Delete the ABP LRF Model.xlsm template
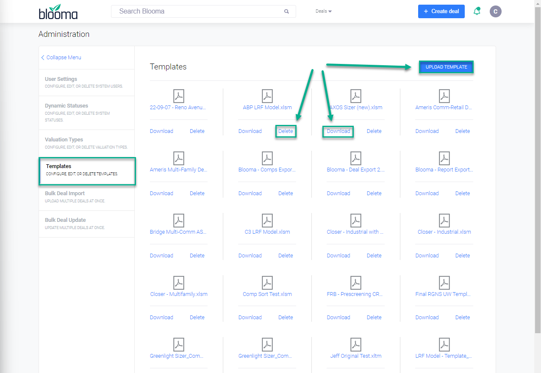Image resolution: width=541 pixels, height=373 pixels. point(286,131)
